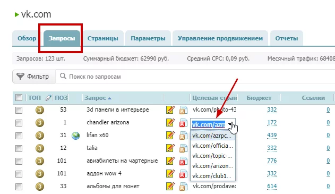Click TOP-3 coin icon for '3d панели в интерьере'

point(40,110)
